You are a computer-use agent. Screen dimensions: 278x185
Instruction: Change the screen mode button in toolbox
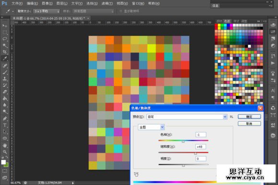5,177
